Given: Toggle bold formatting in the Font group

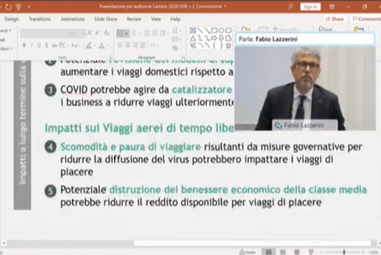Looking at the screenshot, I should pyautogui.click(x=25, y=46).
